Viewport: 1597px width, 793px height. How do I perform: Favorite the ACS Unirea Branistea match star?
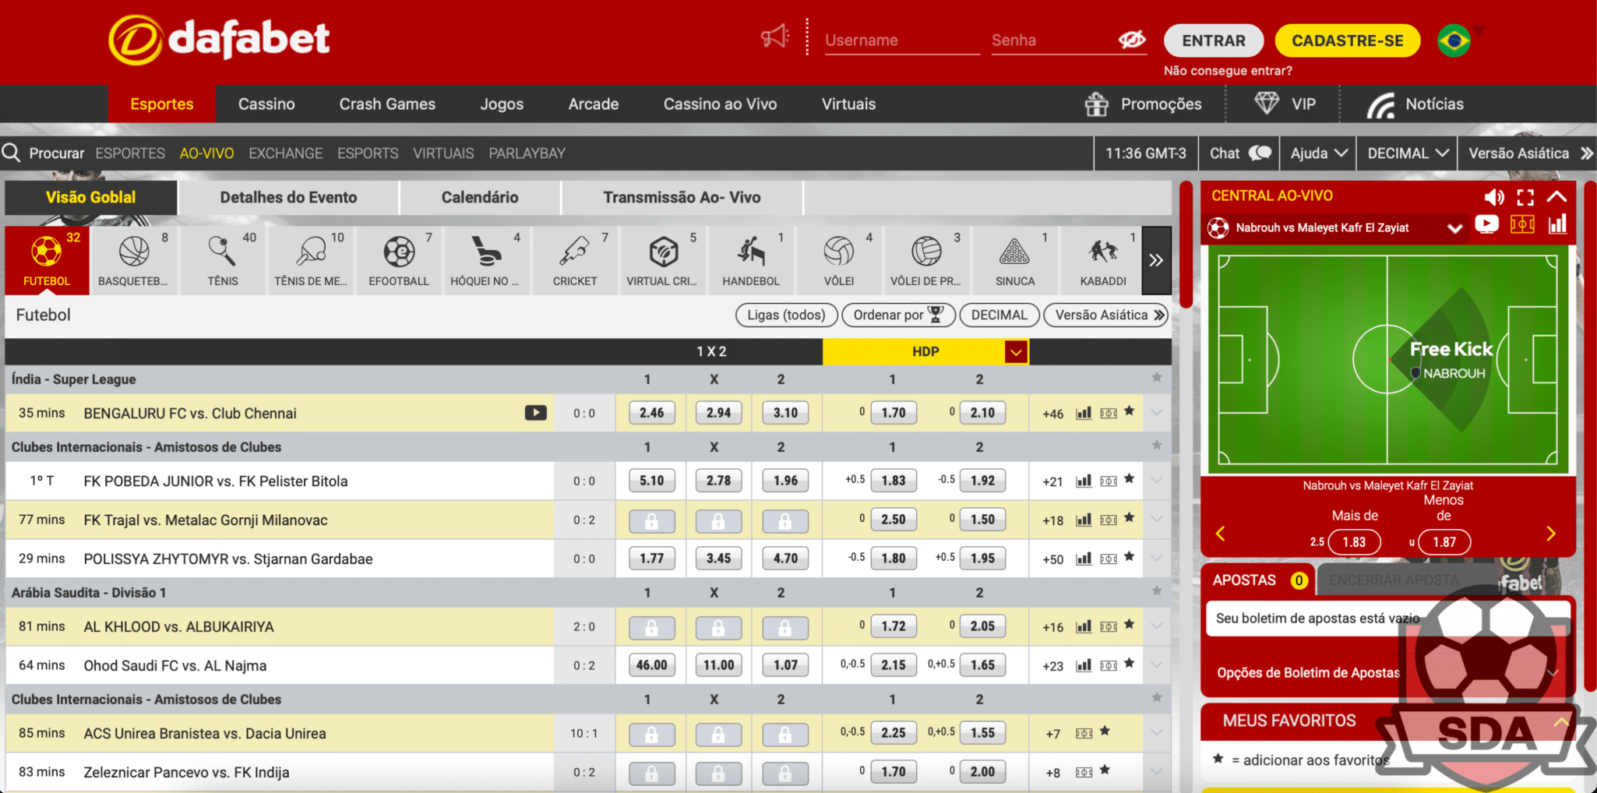click(x=1105, y=731)
